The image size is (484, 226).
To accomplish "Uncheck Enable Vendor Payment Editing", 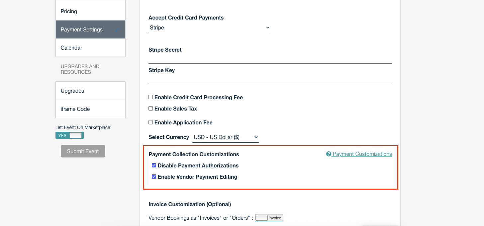I will (154, 177).
